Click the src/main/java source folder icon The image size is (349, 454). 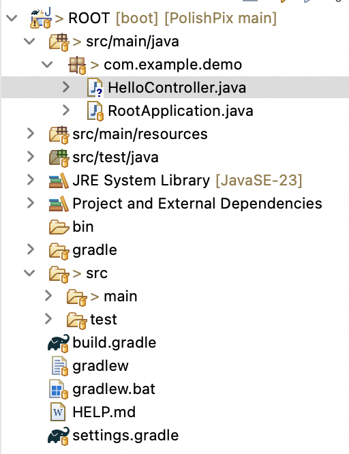coord(59,42)
